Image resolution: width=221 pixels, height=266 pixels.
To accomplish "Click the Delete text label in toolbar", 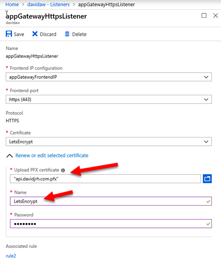I will [x=79, y=34].
